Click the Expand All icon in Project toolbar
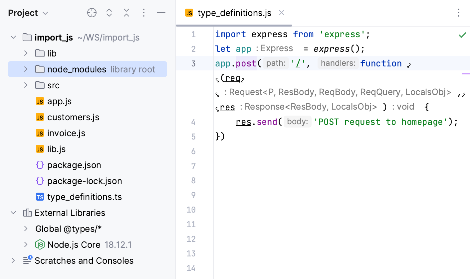470x279 pixels. tap(109, 13)
